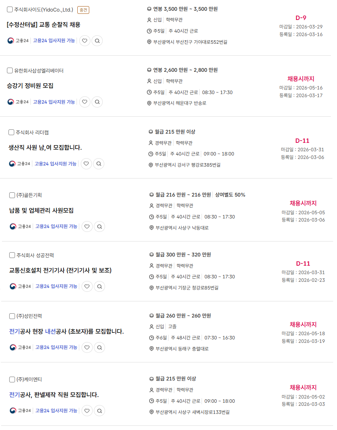Click heart icon for 승강기 정비원 모집
Viewport: 337px width, 430px height.
click(x=85, y=102)
